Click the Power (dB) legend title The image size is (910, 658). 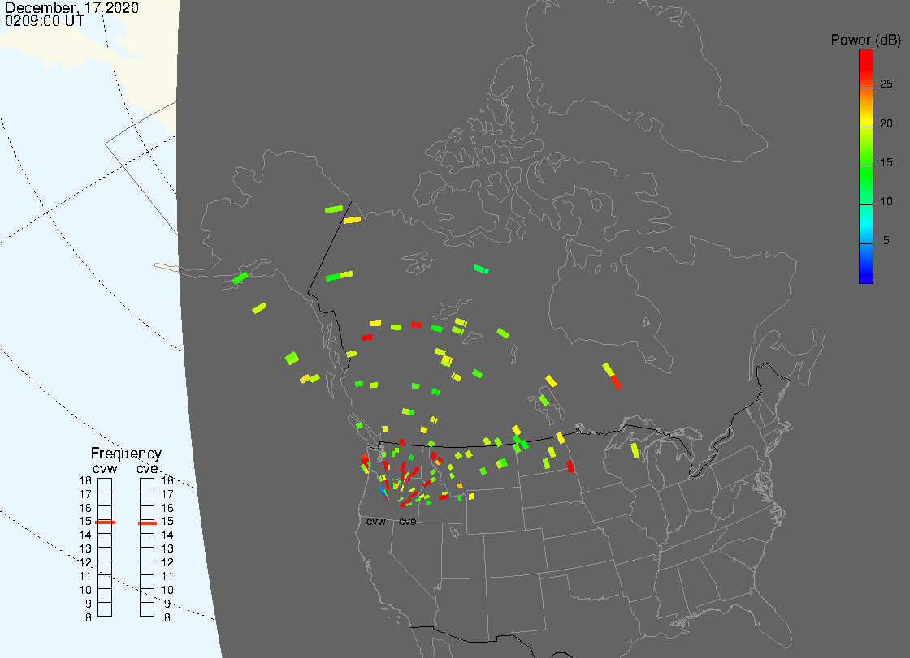click(x=865, y=40)
